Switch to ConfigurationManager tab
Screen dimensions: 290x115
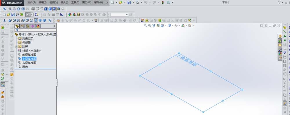27,26
